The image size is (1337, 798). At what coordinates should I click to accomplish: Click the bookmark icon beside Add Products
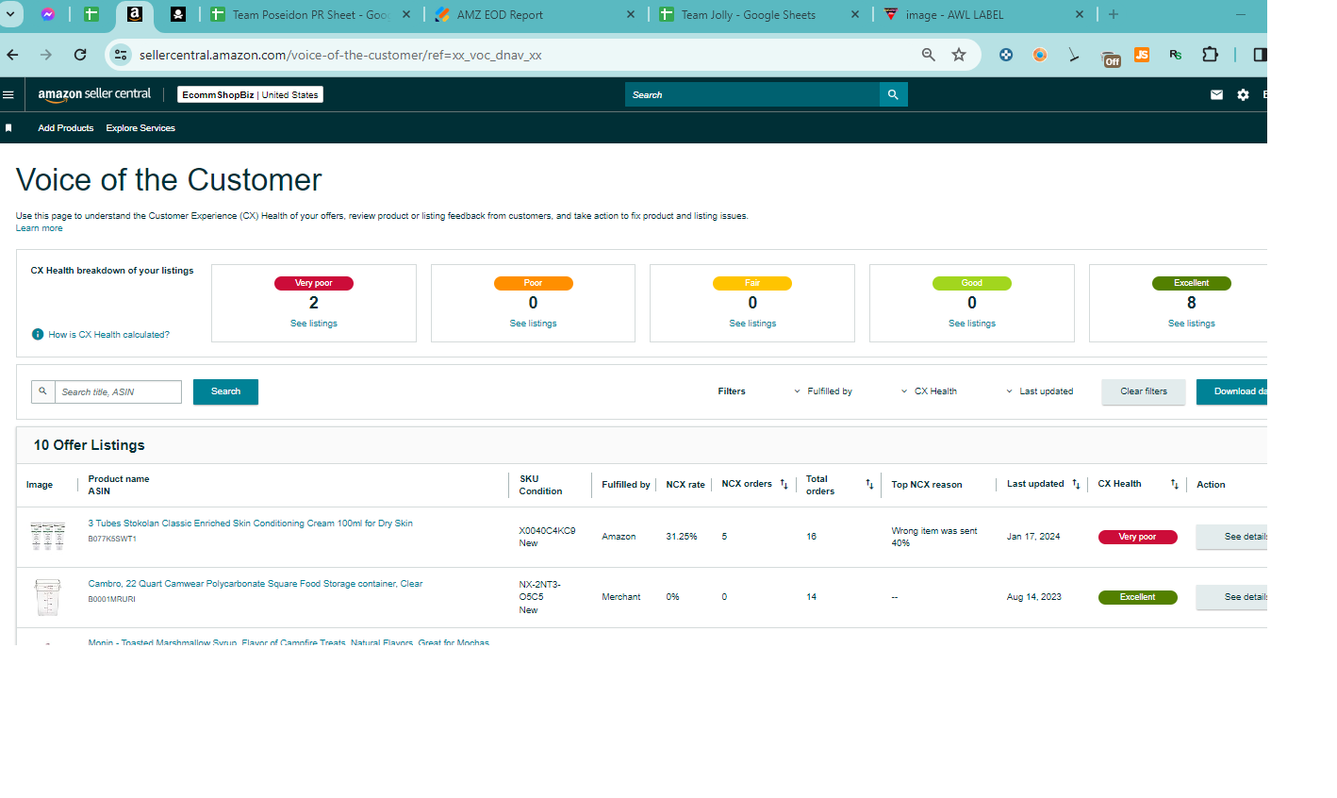[8, 128]
